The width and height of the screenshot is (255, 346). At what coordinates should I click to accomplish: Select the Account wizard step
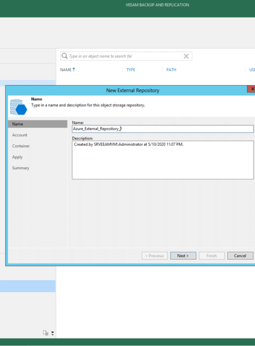[20, 135]
